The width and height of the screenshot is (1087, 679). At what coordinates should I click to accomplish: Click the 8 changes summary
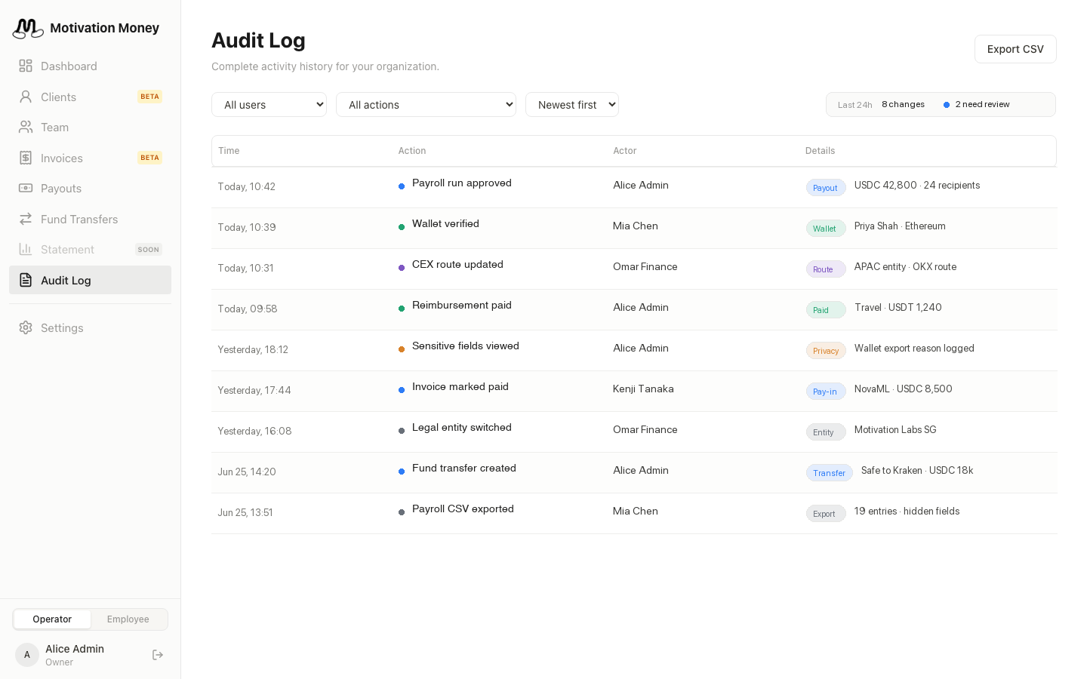coord(903,105)
